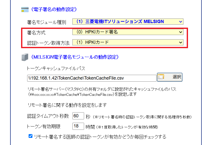Open the 署名モジュール種別 dropdown
The height and width of the screenshot is (145, 204).
(x=128, y=22)
